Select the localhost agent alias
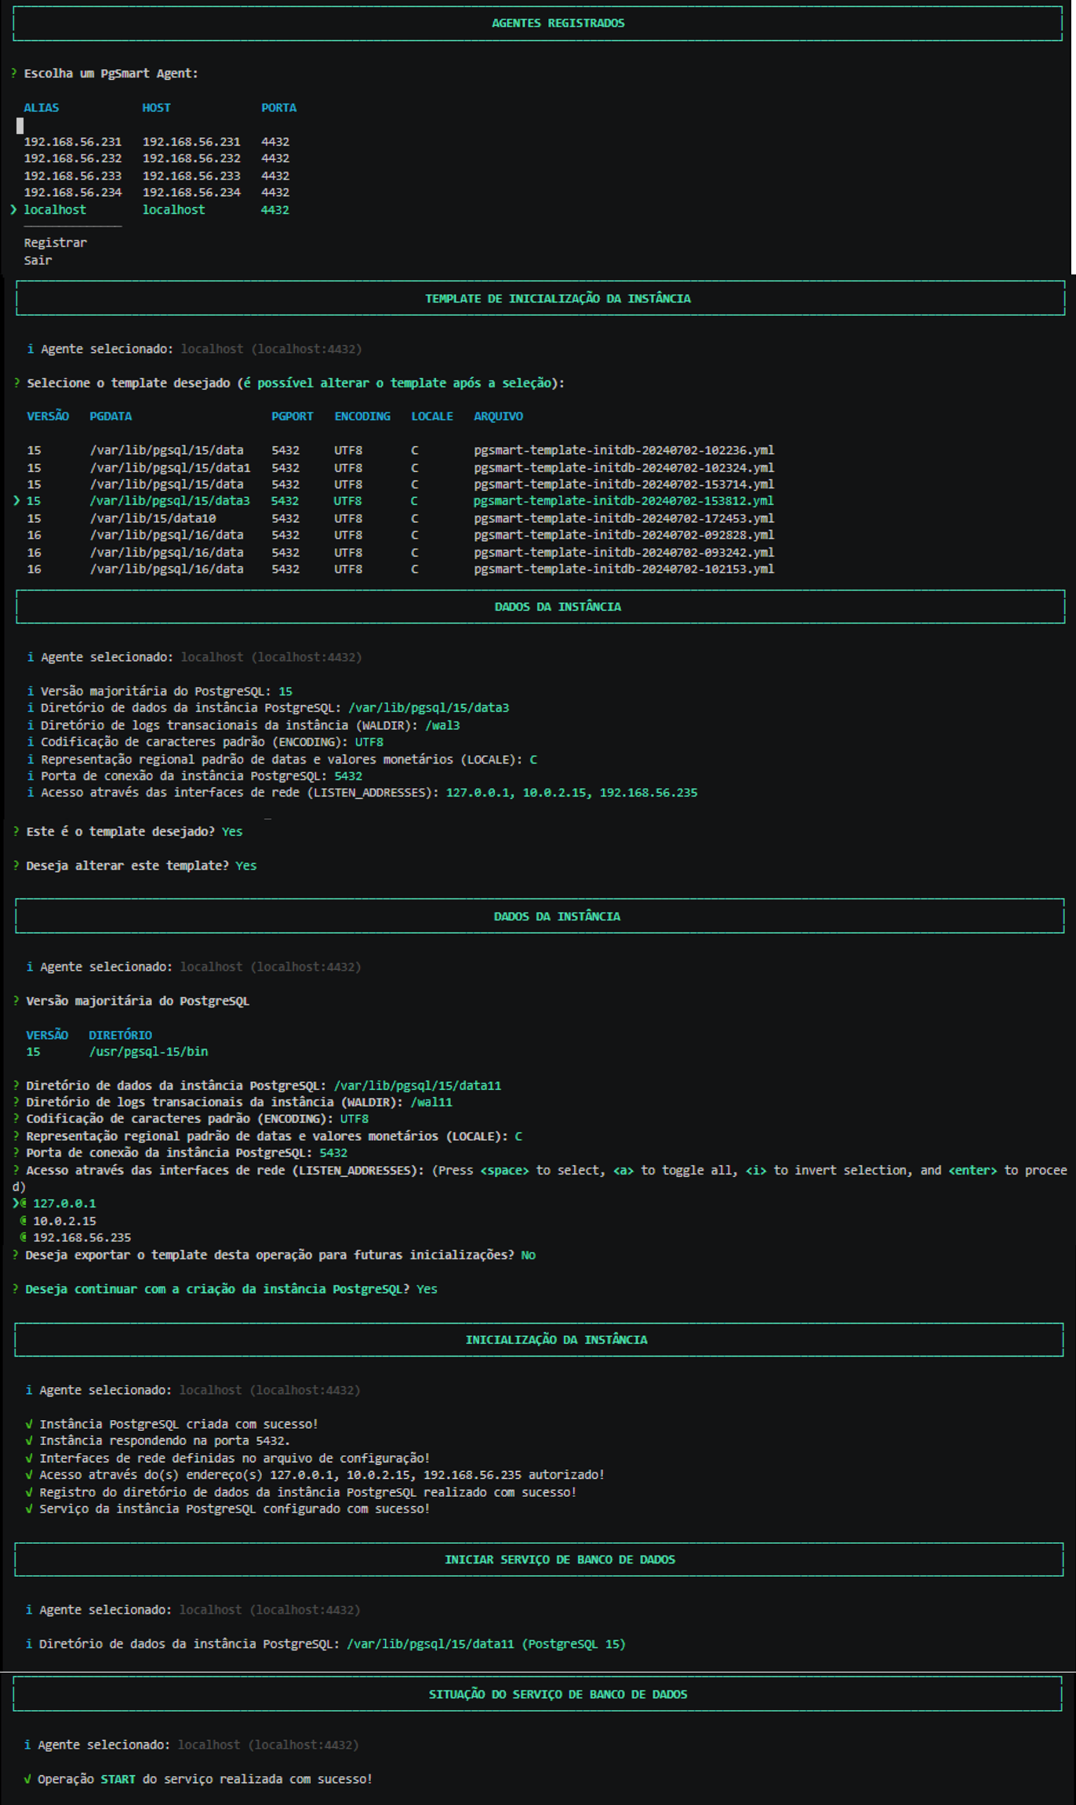This screenshot has width=1076, height=1805. click(55, 209)
